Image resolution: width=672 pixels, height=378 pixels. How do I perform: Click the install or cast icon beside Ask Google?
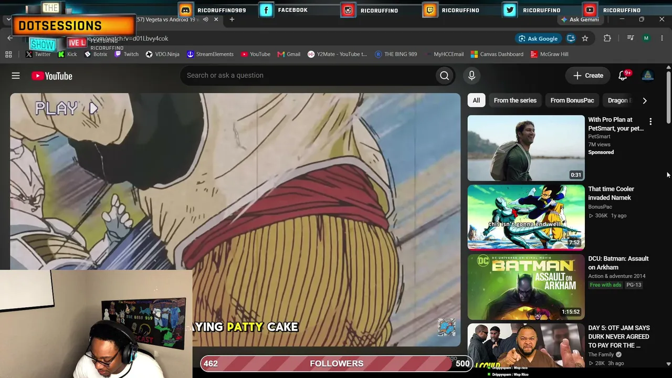571,38
